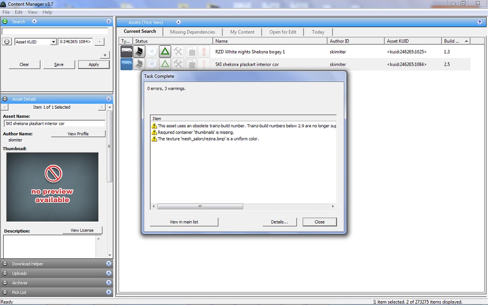Click the Close button in Task Complete dialog
Image resolution: width=488 pixels, height=305 pixels.
[x=319, y=222]
